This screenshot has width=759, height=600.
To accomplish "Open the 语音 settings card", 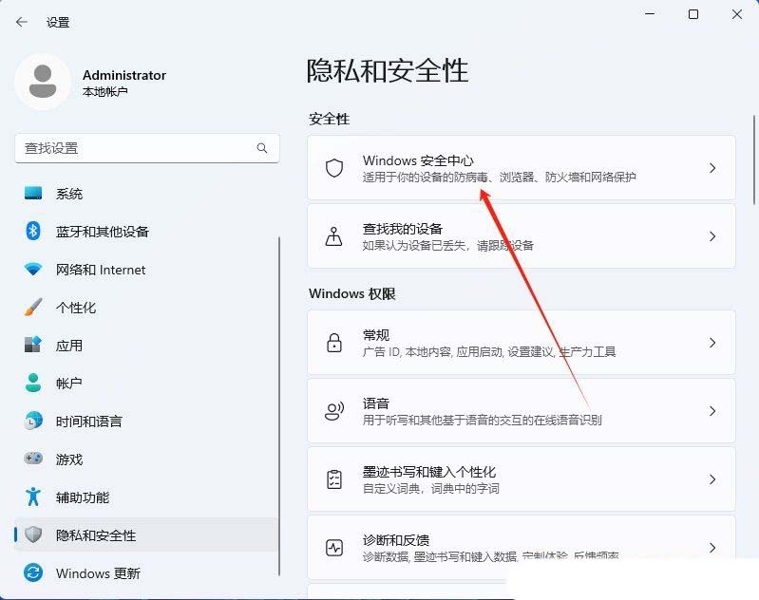I will 522,411.
